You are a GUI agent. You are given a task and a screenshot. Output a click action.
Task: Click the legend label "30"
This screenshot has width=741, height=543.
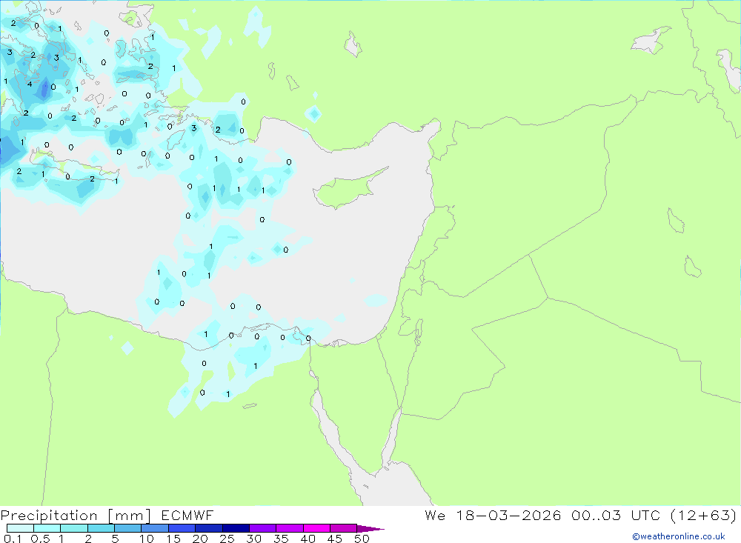(253, 539)
